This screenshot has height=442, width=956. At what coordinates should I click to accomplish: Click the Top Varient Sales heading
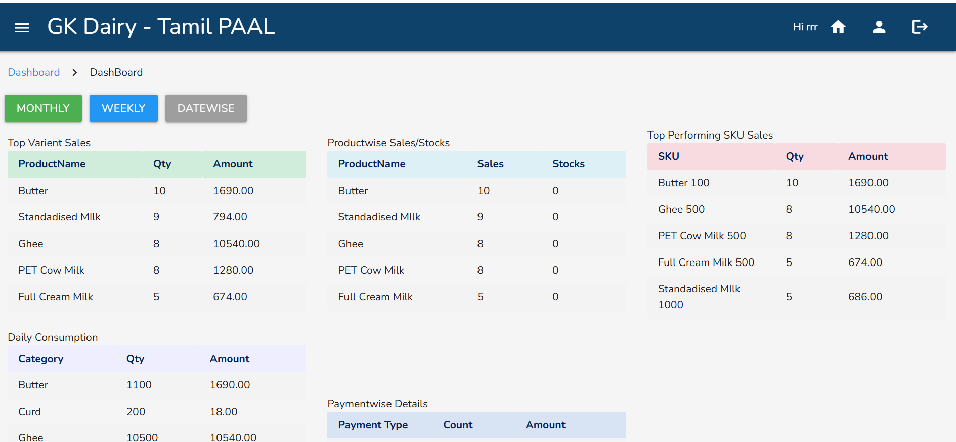49,143
